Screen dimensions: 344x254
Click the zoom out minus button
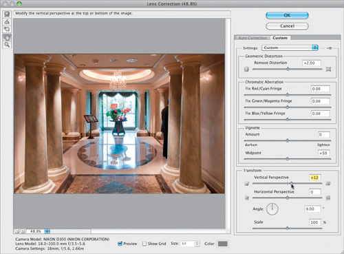pyautogui.click(x=17, y=231)
